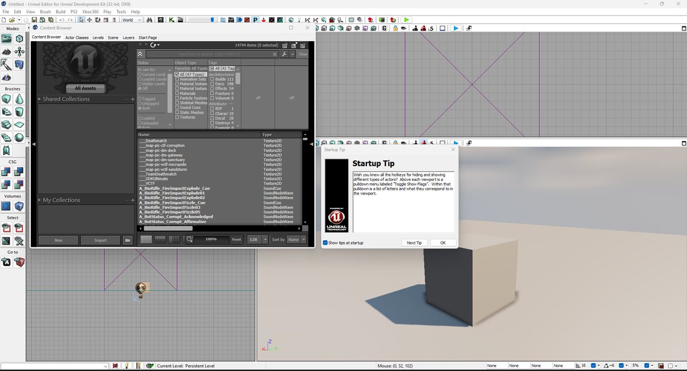Expand the My Collections section
This screenshot has width=687, height=371.
point(40,200)
